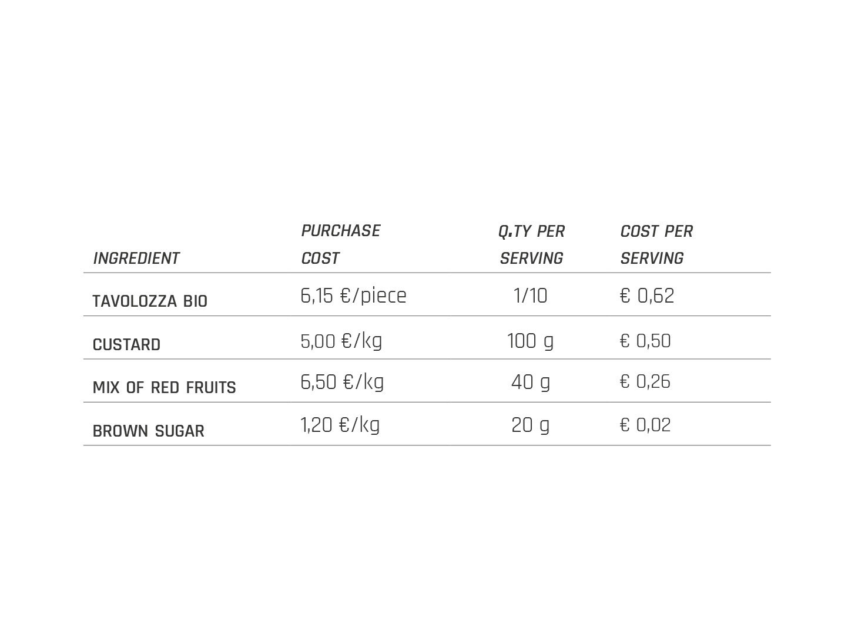Click the € 0,50 serving cost

tap(645, 341)
